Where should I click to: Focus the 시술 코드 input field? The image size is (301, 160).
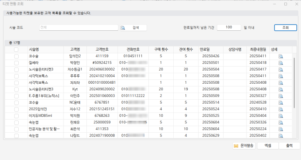pyautogui.click(x=79, y=27)
